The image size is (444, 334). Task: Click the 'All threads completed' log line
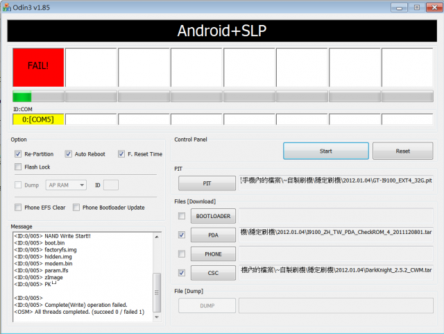(x=79, y=312)
